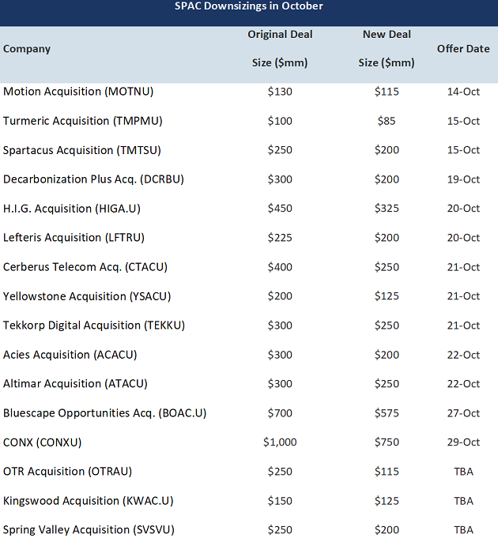Select the Offer Date column header
Screen dimensions: 498x542
tap(463, 49)
